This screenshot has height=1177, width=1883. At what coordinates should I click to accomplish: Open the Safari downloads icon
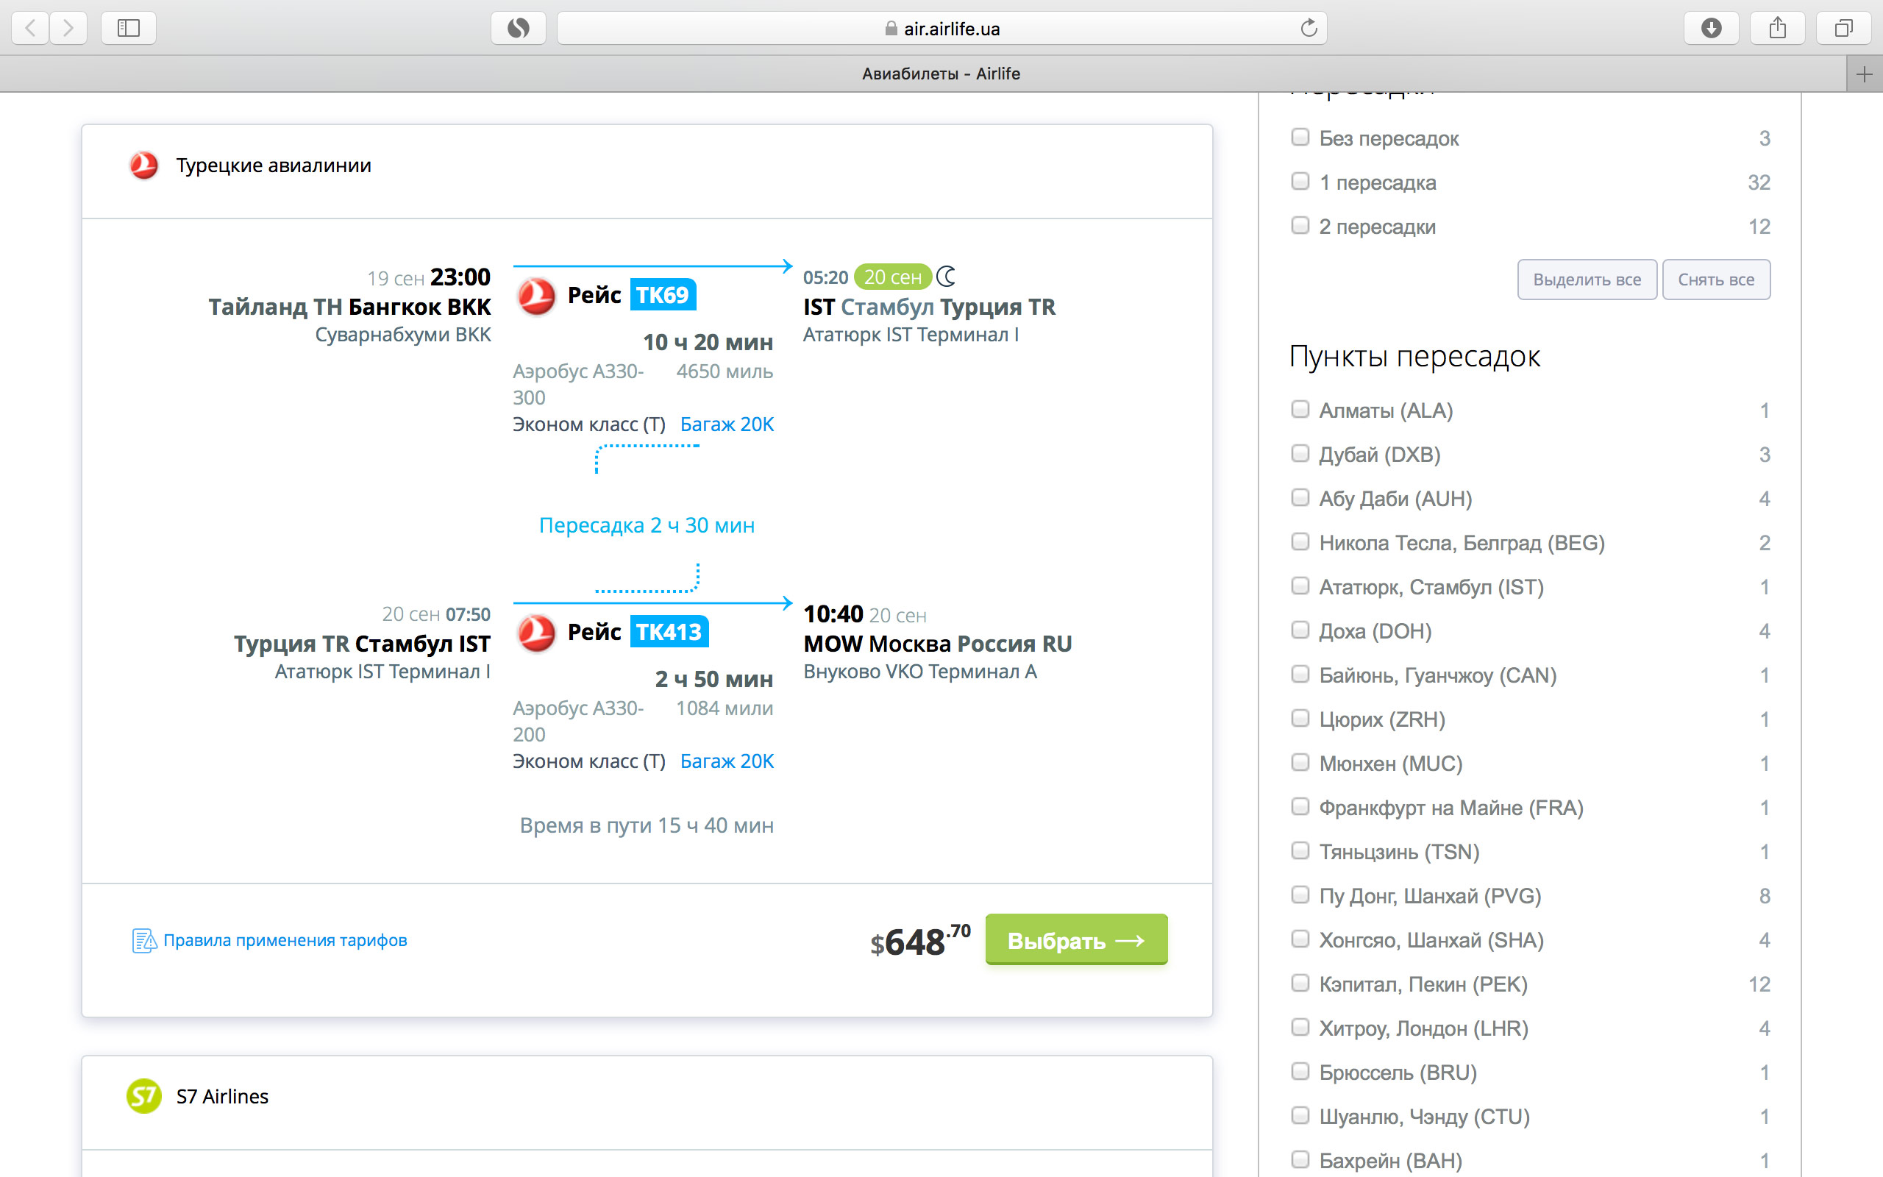[1711, 29]
